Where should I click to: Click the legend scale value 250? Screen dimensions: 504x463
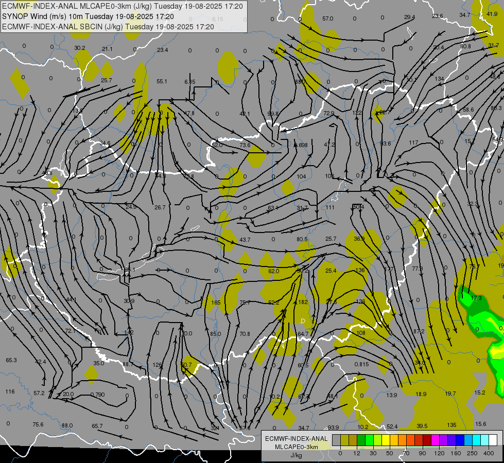(x=472, y=453)
